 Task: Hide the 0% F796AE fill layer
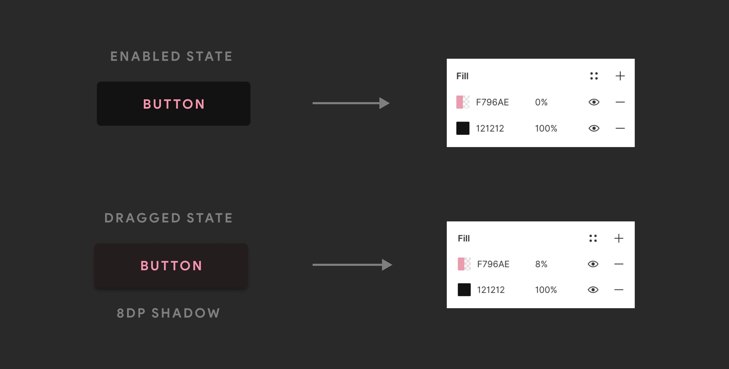coord(594,102)
